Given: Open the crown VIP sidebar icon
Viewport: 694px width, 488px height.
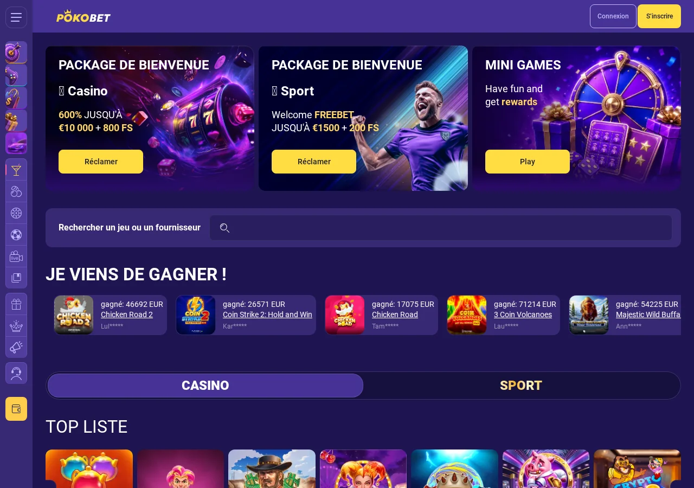Looking at the screenshot, I should (x=16, y=326).
